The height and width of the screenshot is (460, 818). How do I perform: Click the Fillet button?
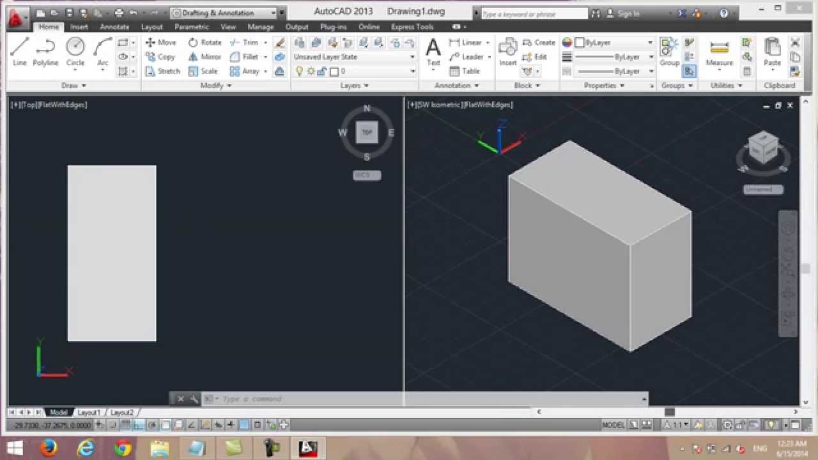244,57
